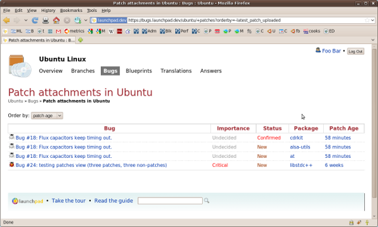Screen dimensions: 378x227
Task: Open the Edit menu
Action: click(18, 10)
